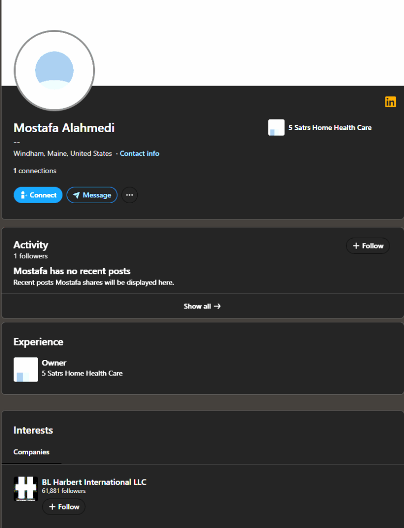Open the three-dot More actions menu
This screenshot has width=404, height=528.
130,195
